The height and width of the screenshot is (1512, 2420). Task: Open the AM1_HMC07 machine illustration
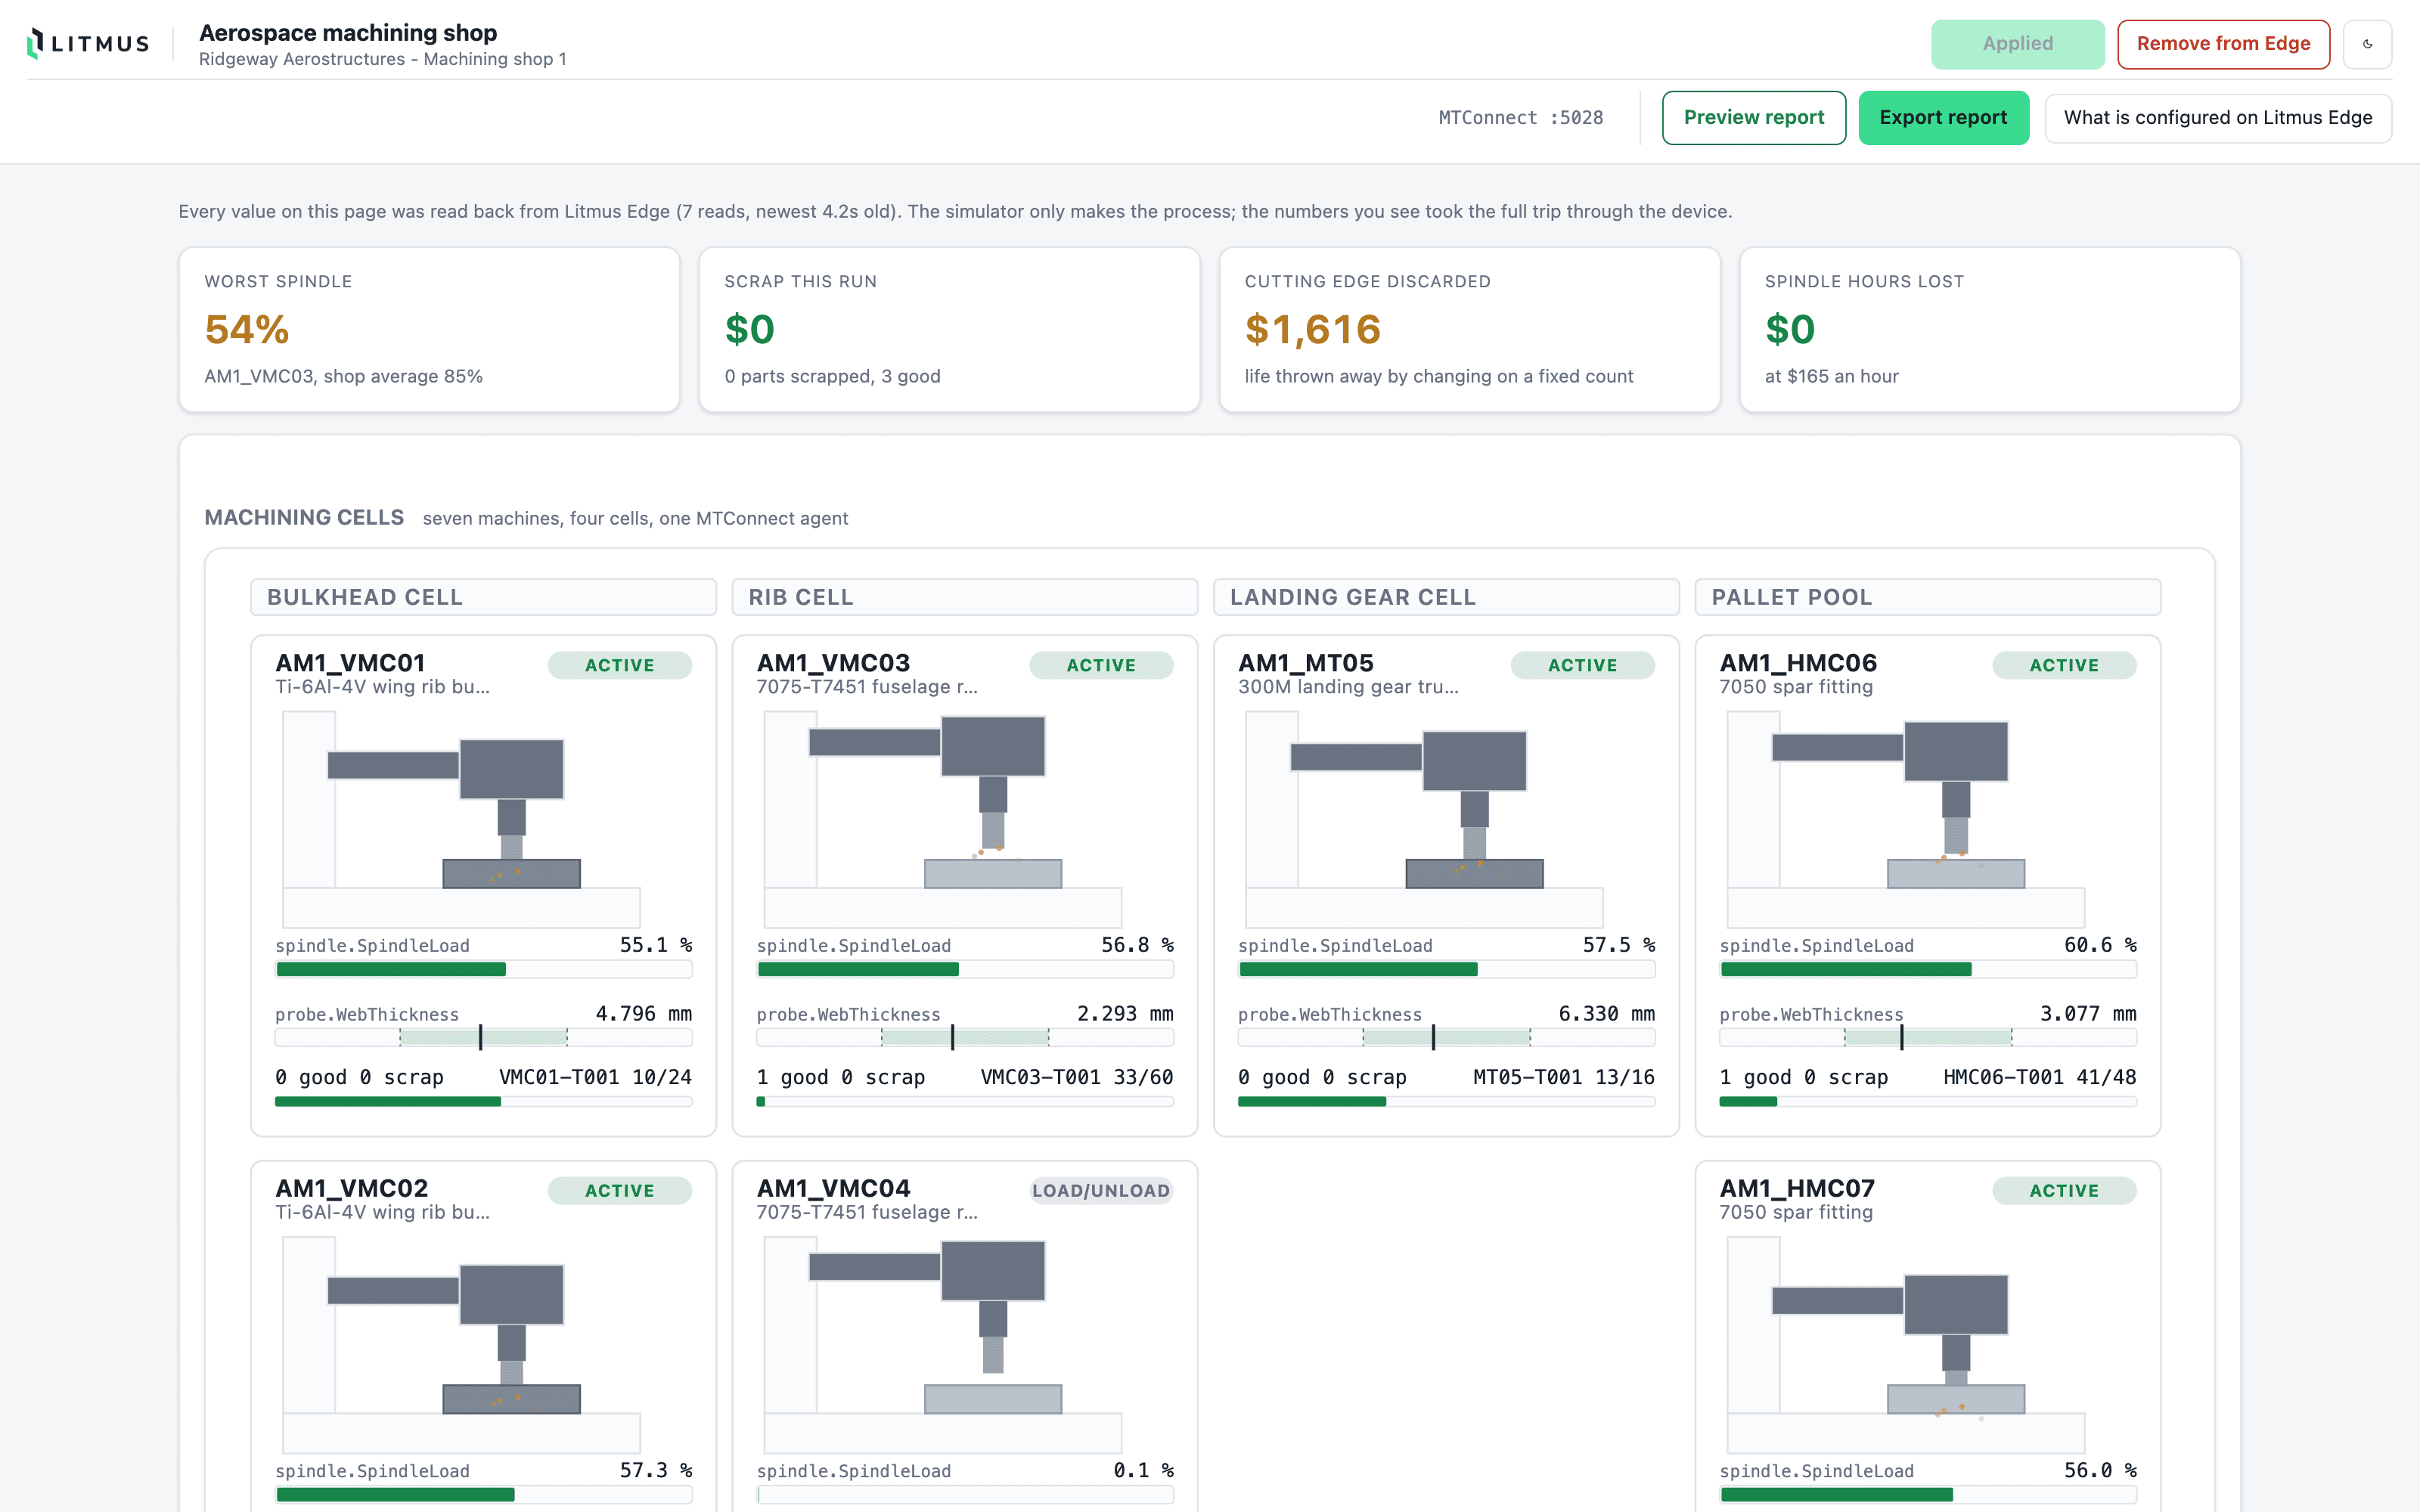point(1906,1345)
